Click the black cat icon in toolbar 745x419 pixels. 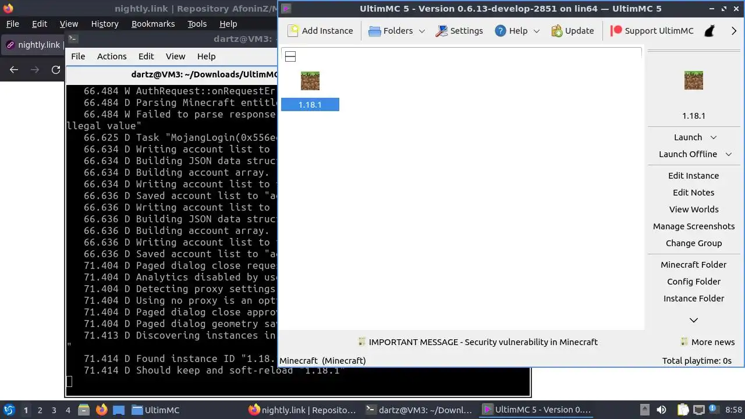[709, 31]
